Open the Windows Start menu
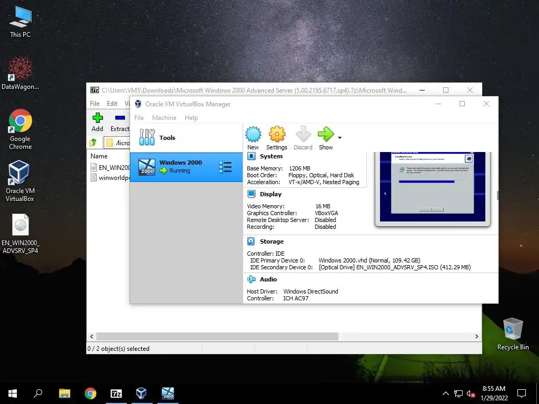Image resolution: width=539 pixels, height=404 pixels. coord(13,393)
